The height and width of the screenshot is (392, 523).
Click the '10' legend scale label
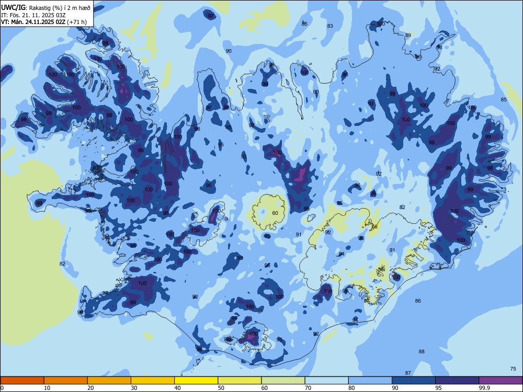[47, 388]
